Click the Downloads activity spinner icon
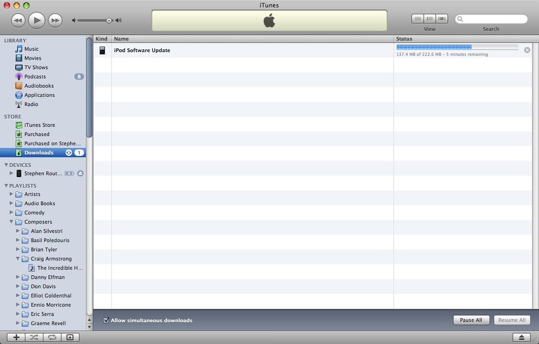The height and width of the screenshot is (344, 539). [x=69, y=153]
